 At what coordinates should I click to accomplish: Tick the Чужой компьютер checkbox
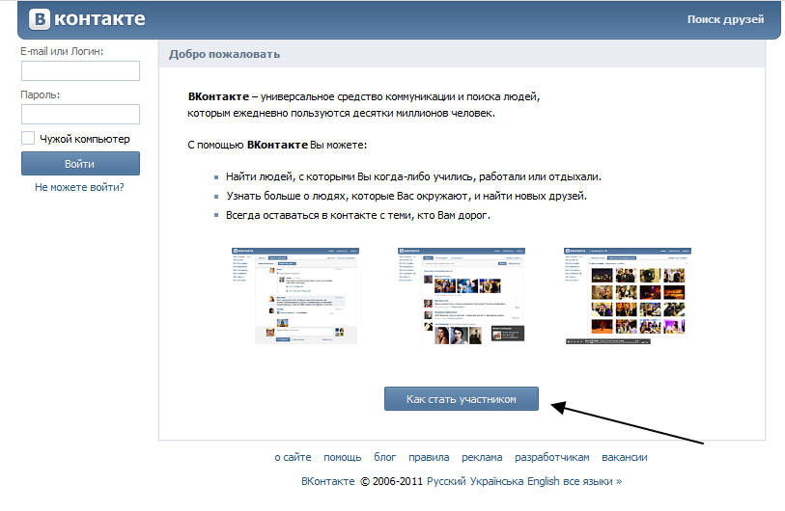(x=28, y=138)
